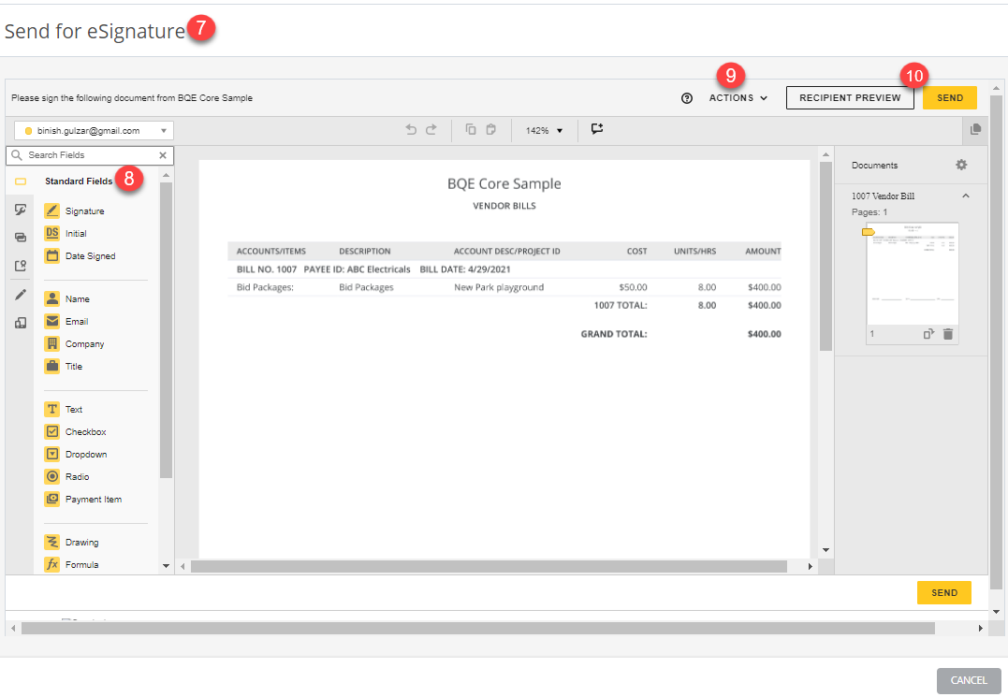Collapse the 1007 Vendor Bill section
This screenshot has height=697, width=1008.
966,196
